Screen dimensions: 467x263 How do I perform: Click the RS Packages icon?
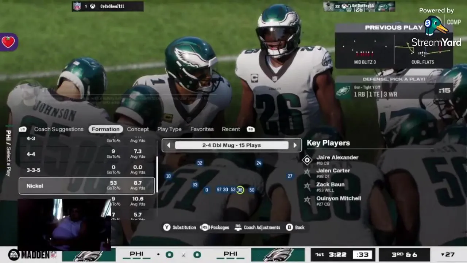pyautogui.click(x=205, y=227)
